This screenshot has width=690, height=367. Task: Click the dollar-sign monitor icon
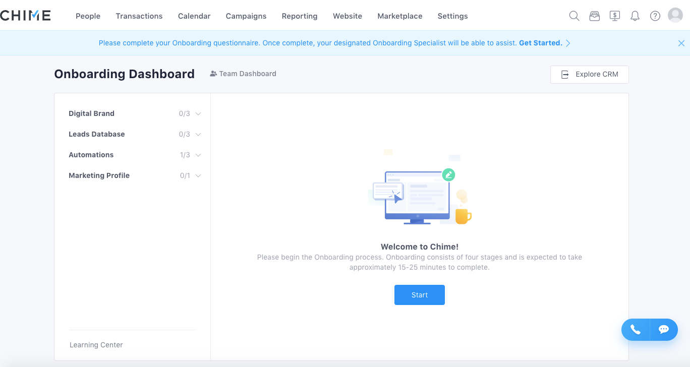615,16
